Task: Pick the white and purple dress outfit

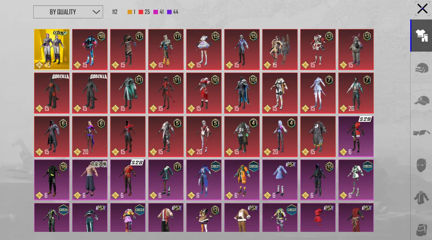Action: click(x=204, y=49)
